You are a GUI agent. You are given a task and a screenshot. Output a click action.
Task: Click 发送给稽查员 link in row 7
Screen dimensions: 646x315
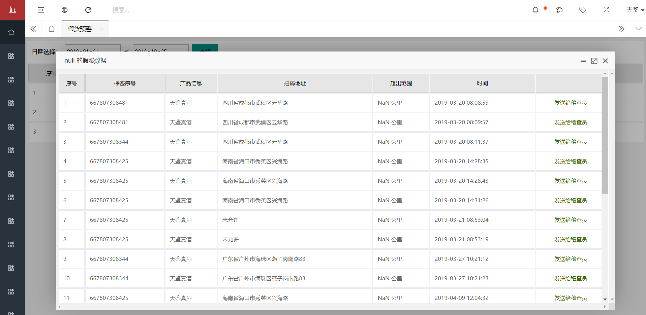[x=570, y=220]
